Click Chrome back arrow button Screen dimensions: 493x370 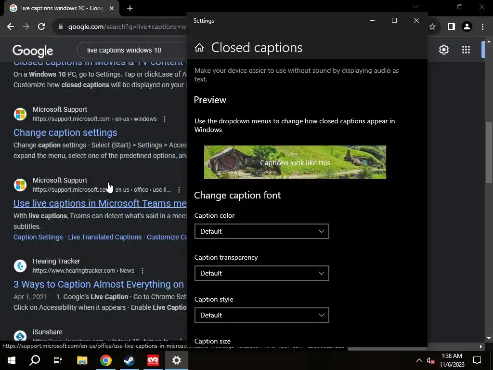tap(11, 27)
